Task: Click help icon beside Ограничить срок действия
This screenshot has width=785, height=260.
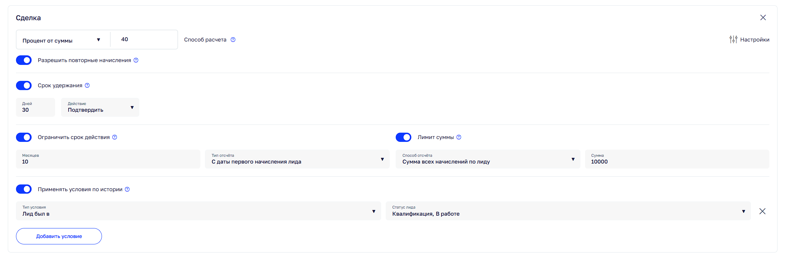Action: pos(115,137)
